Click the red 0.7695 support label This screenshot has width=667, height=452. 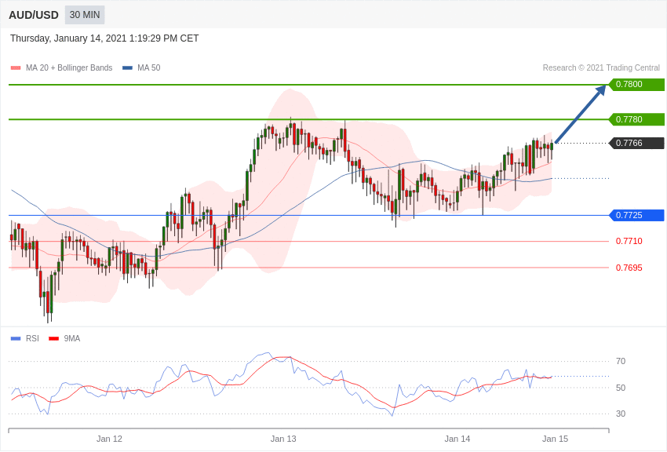629,268
